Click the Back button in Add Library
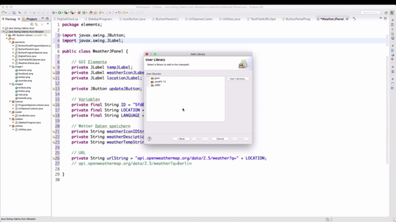The image size is (396, 222). (x=181, y=139)
